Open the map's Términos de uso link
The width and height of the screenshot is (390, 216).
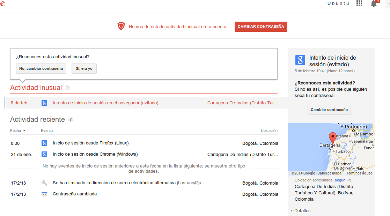(x=359, y=173)
